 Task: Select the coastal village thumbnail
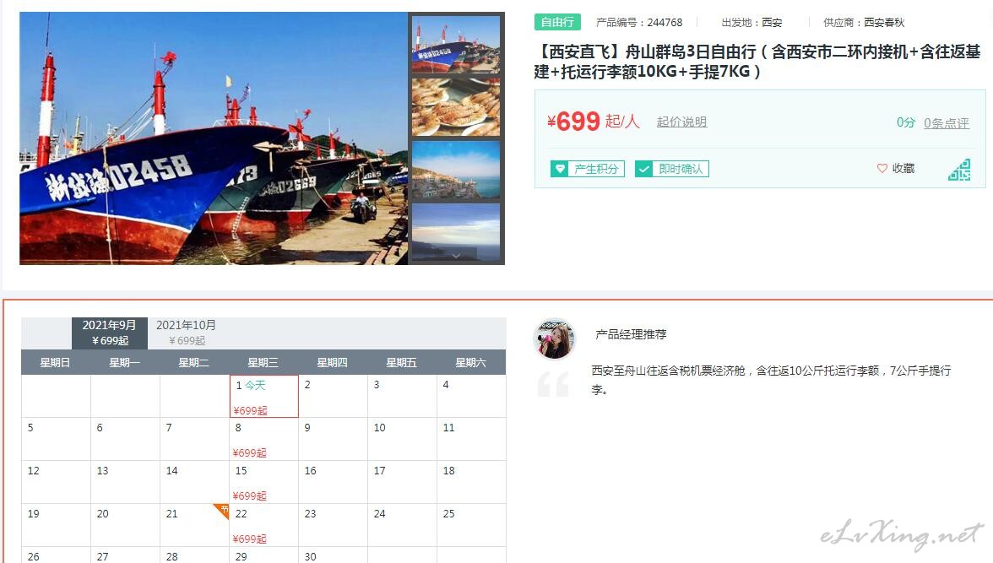click(x=456, y=170)
